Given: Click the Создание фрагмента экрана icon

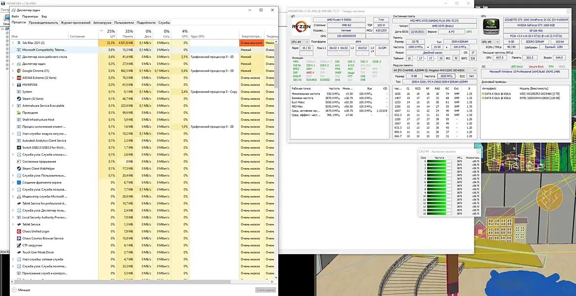Looking at the screenshot, I should [19, 182].
